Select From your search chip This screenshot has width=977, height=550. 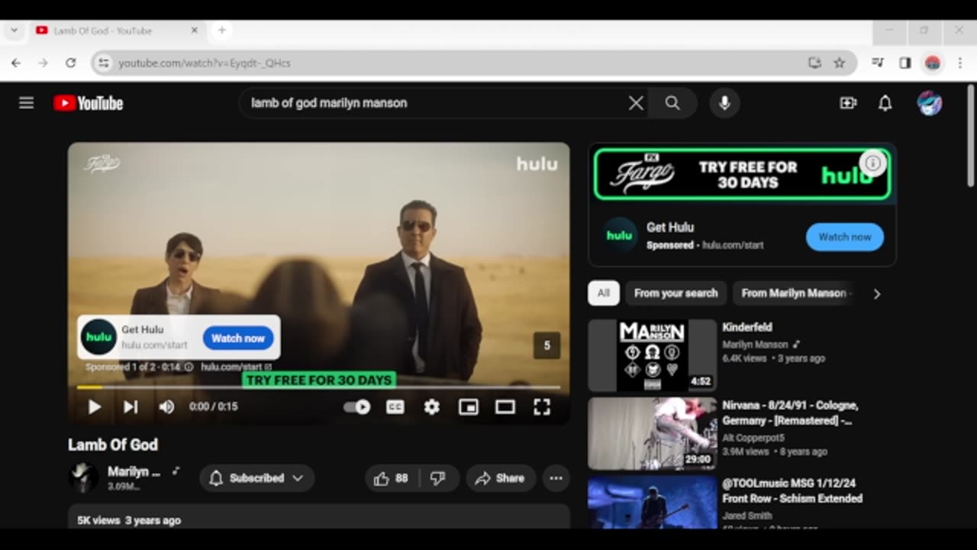[676, 293]
